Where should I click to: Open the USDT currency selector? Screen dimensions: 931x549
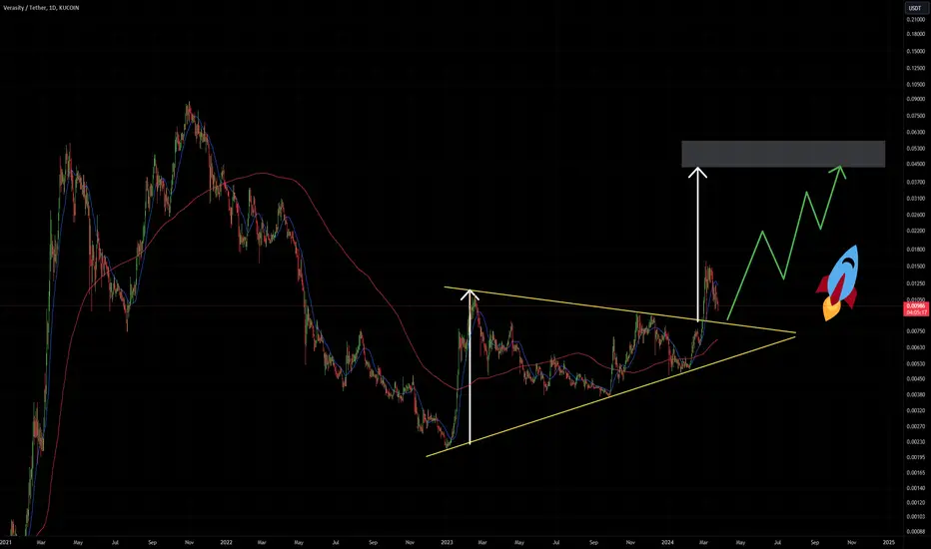pyautogui.click(x=915, y=8)
